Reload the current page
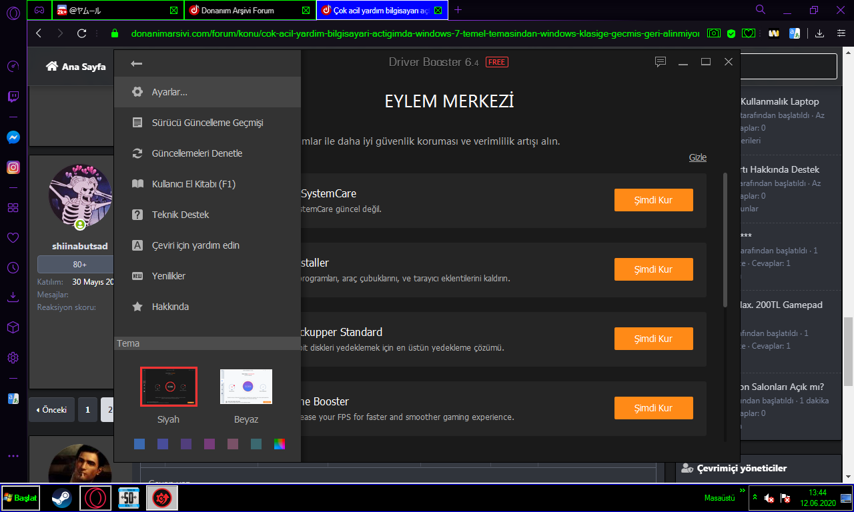854x512 pixels. 82,33
